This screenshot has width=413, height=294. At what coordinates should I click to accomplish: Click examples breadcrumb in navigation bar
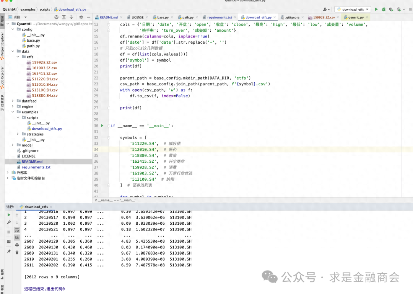(28, 9)
